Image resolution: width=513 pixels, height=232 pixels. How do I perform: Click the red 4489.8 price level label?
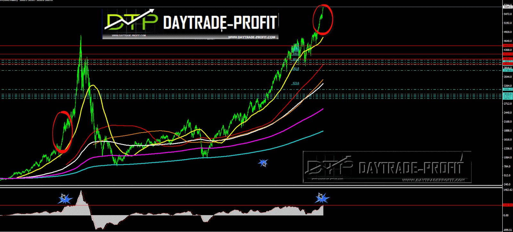point(508,46)
